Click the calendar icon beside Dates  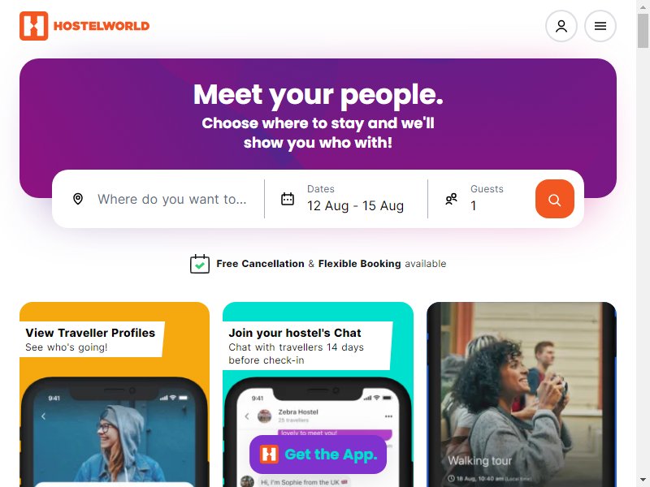[288, 199]
